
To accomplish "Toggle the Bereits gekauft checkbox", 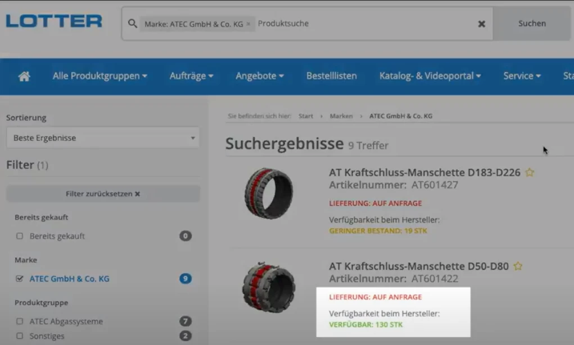I will (x=20, y=236).
